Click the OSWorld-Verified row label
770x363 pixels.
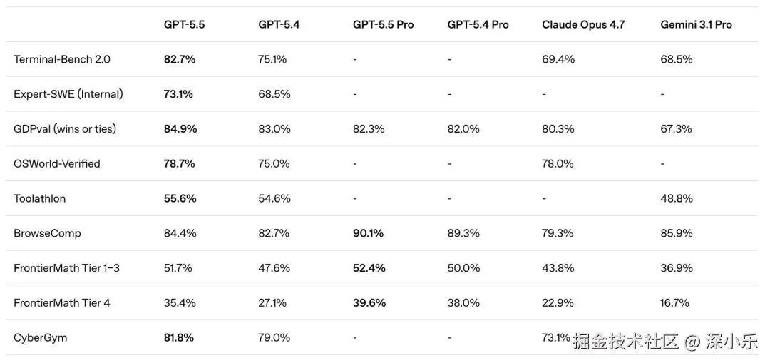click(x=57, y=163)
